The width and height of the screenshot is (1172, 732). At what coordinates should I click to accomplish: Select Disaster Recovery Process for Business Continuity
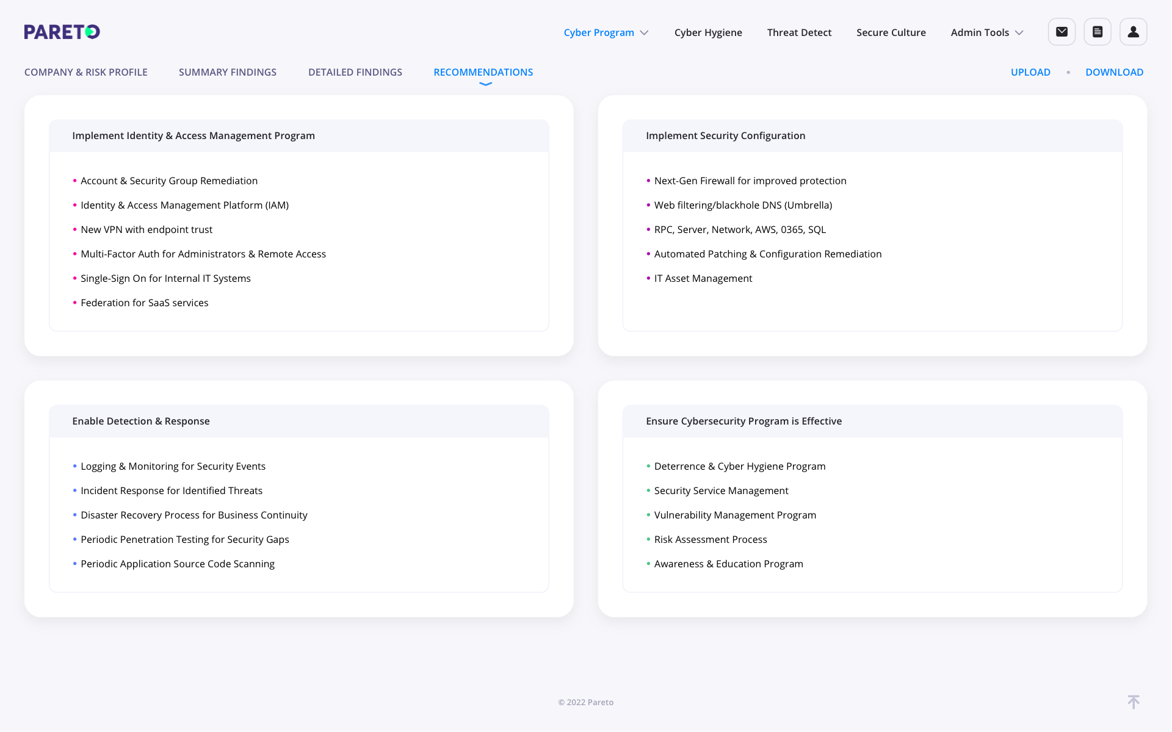[x=194, y=515]
